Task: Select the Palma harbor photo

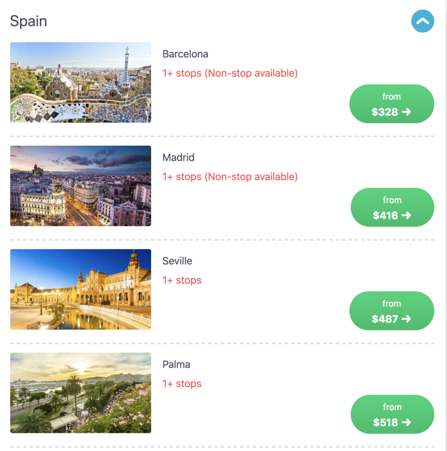Action: (x=80, y=393)
